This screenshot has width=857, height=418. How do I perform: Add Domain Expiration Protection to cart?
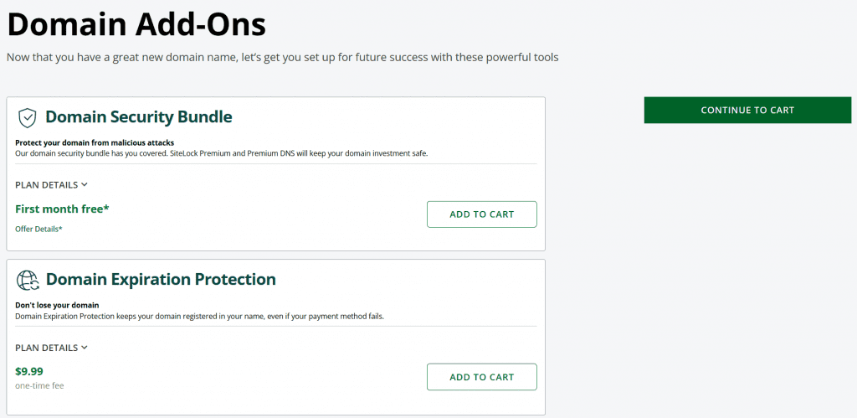coord(481,377)
